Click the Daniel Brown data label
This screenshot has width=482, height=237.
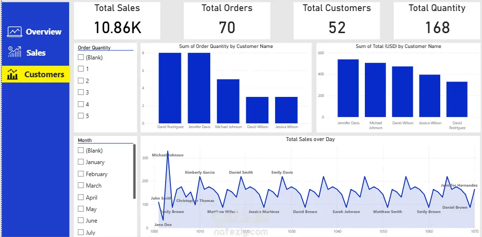(455, 208)
